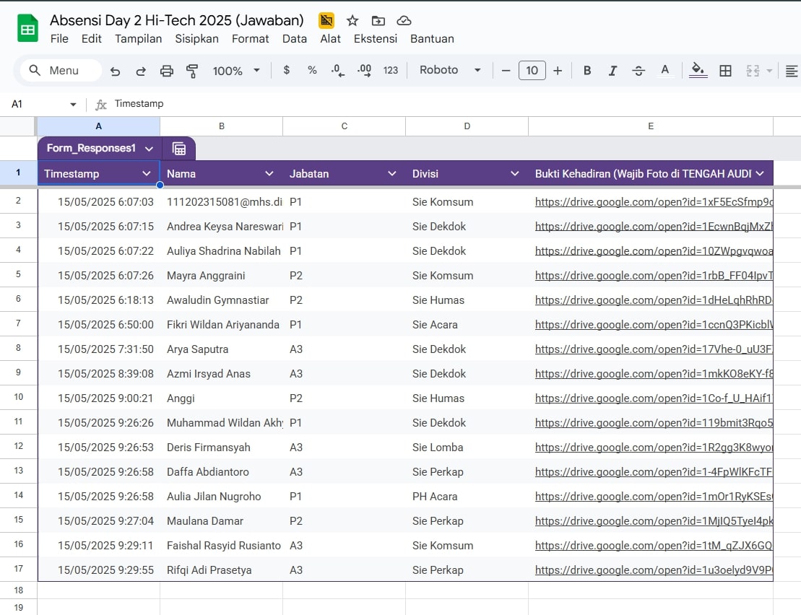Open the Edit menu
801x615 pixels.
click(92, 39)
